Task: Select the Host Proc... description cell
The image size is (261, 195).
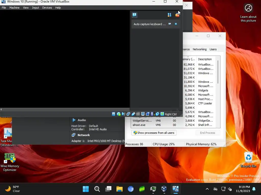Action: click(x=205, y=99)
